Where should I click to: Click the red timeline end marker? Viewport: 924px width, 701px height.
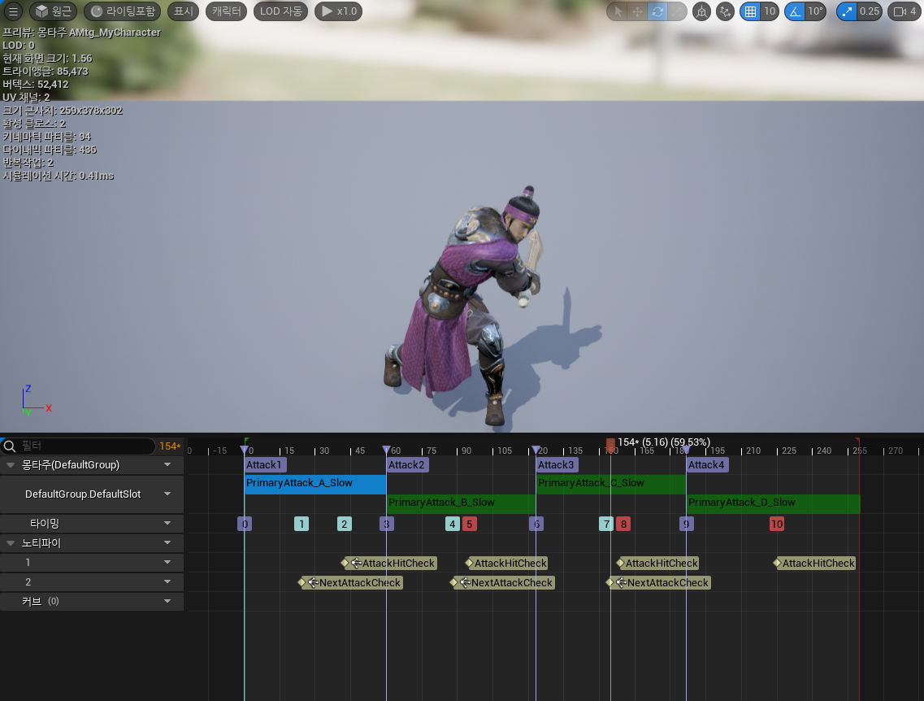coord(857,441)
